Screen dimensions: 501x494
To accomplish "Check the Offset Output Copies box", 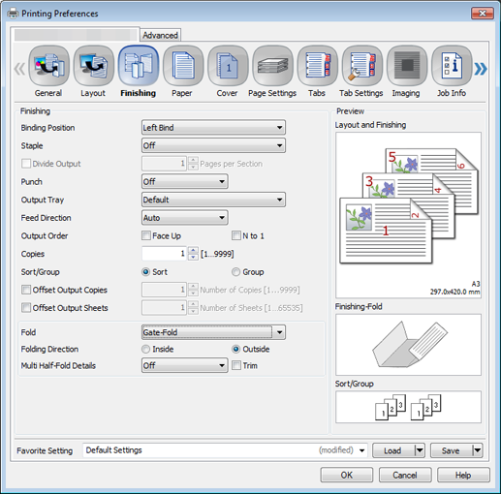I will pyautogui.click(x=26, y=290).
